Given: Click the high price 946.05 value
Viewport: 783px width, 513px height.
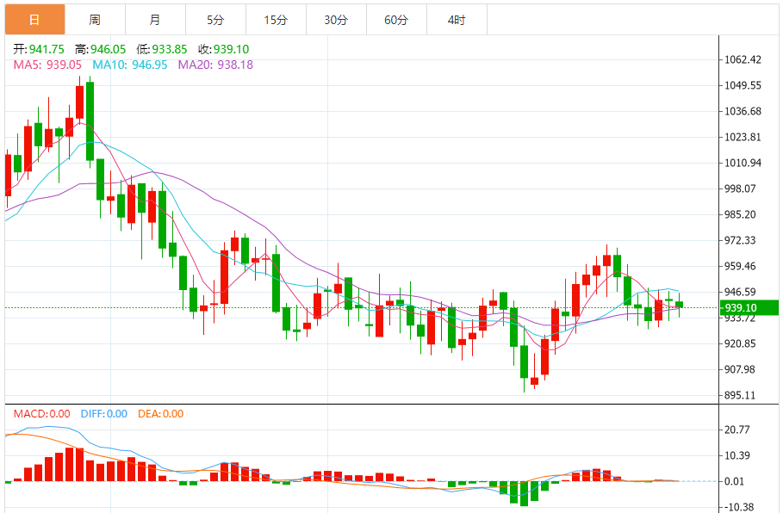Looking at the screenshot, I should [108, 49].
